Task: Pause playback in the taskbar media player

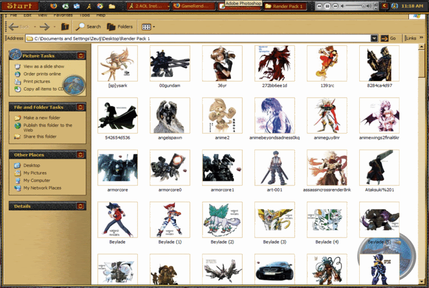Action: point(327,6)
